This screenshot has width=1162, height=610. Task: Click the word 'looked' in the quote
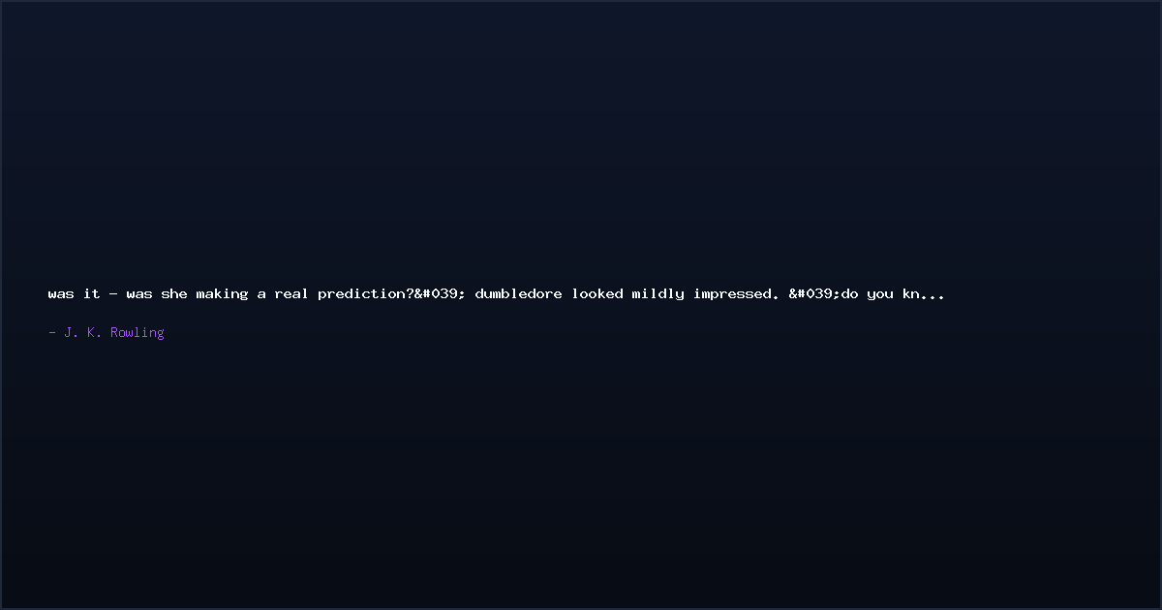tap(596, 293)
